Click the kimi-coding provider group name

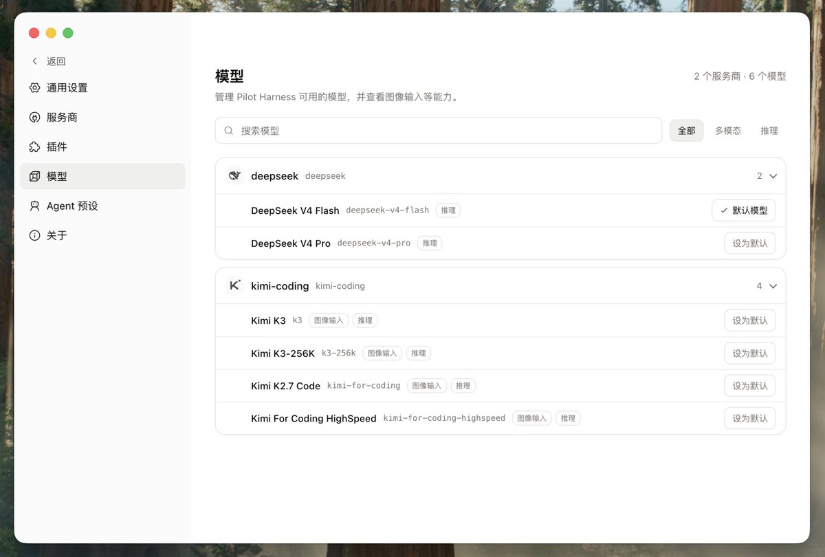(x=280, y=286)
